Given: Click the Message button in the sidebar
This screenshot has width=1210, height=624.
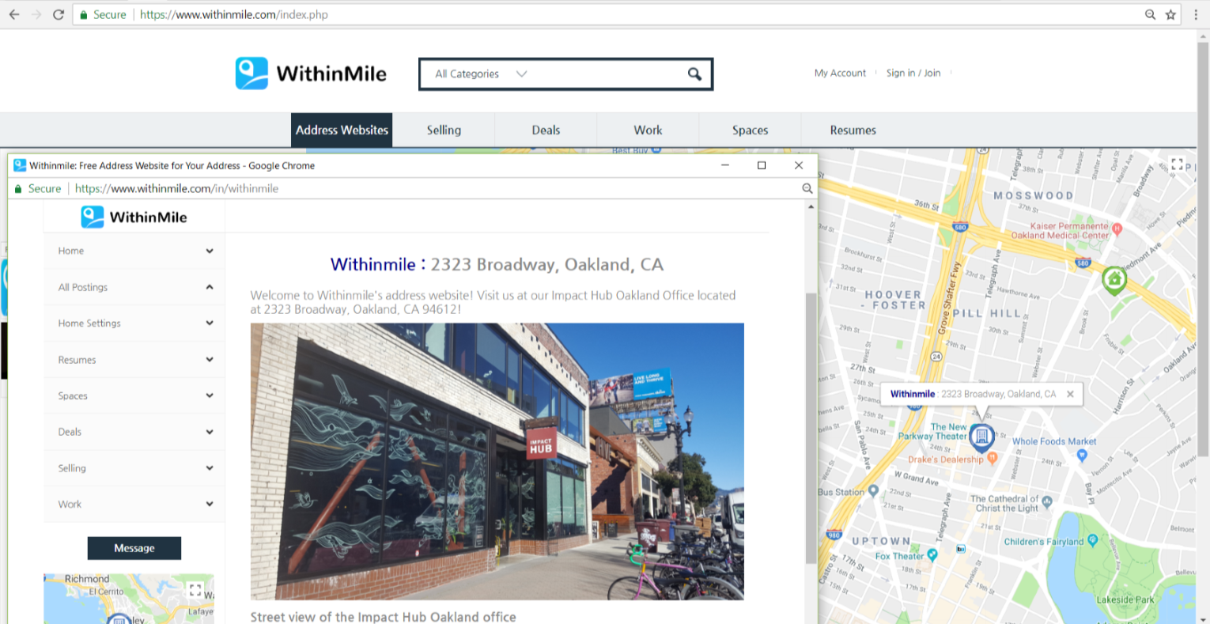Looking at the screenshot, I should [134, 548].
